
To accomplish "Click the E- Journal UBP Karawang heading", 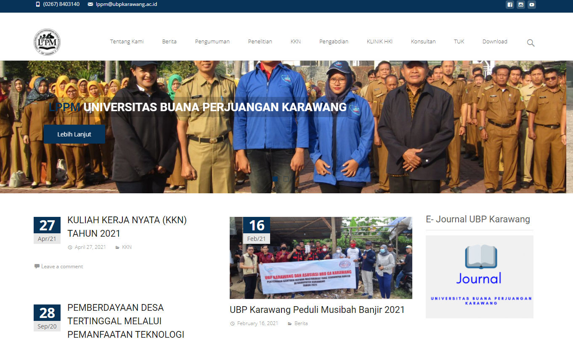I will (478, 219).
